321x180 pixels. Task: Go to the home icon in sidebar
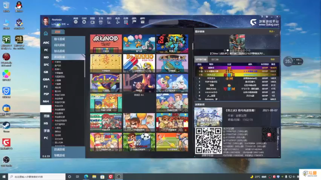pyautogui.click(x=46, y=33)
